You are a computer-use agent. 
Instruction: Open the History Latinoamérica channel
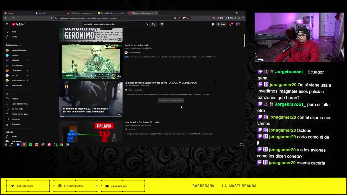[x=136, y=90]
